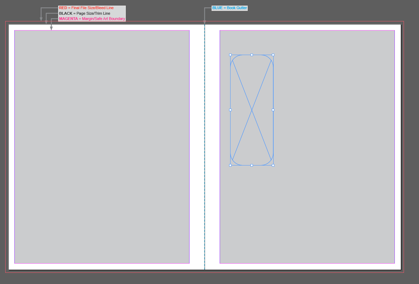Select the top-right corner handle of the frame
The height and width of the screenshot is (284, 419).
273,54
